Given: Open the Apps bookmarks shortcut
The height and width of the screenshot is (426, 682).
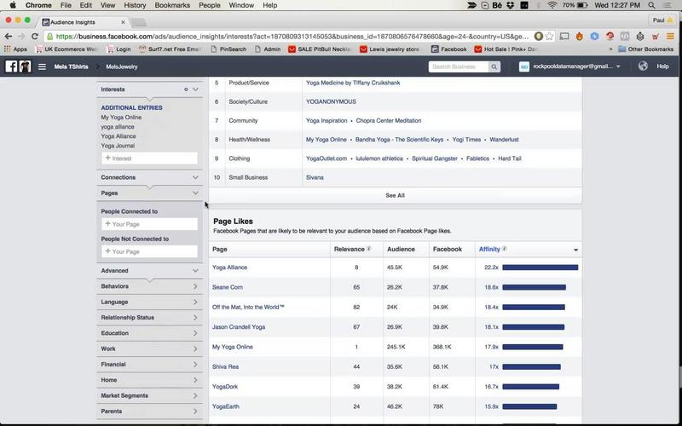Looking at the screenshot, I should coord(15,49).
